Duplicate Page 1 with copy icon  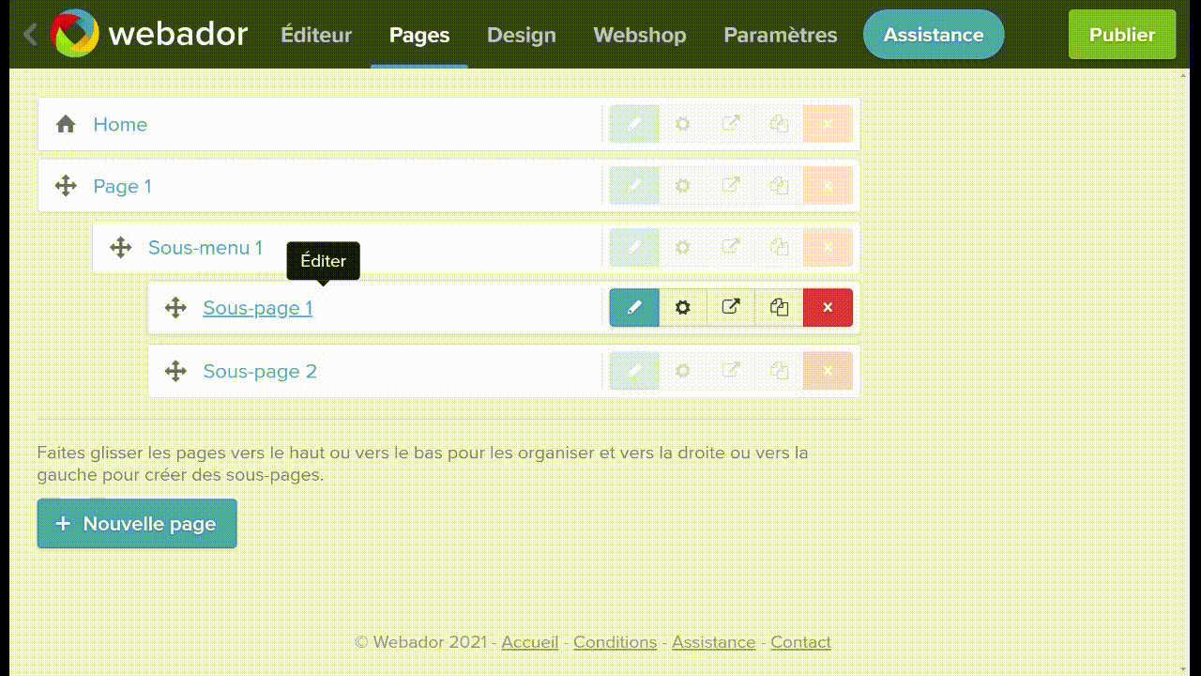coord(779,186)
